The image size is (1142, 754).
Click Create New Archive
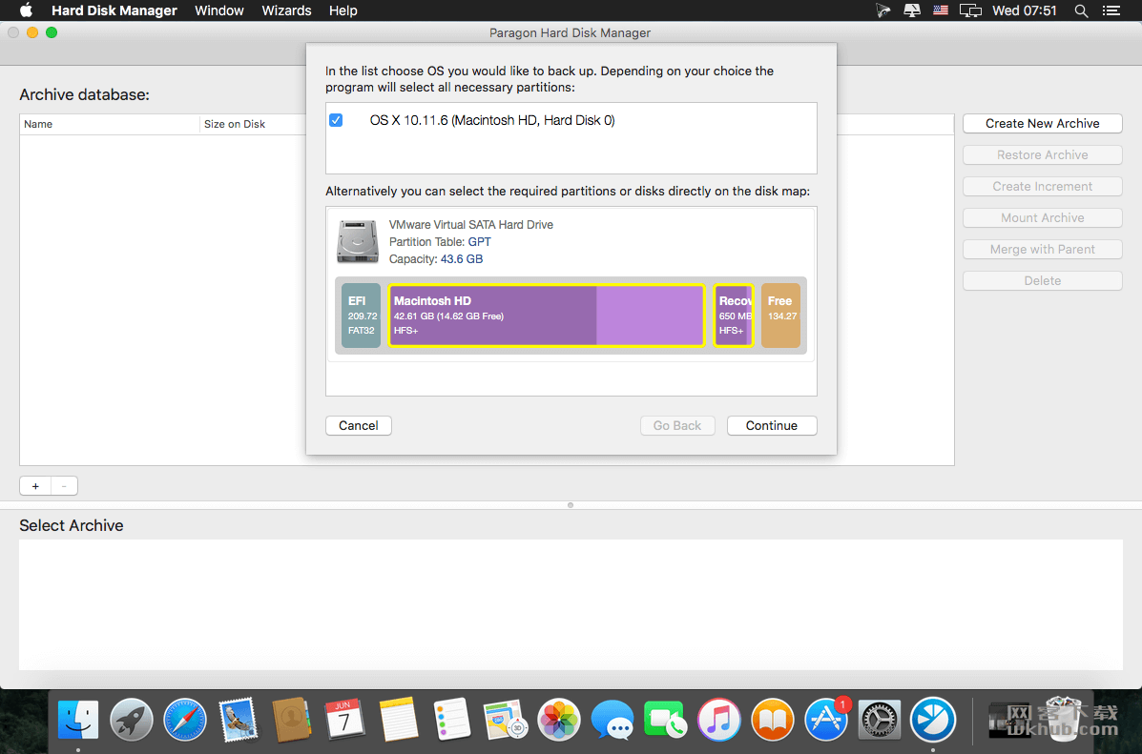[x=1042, y=124]
